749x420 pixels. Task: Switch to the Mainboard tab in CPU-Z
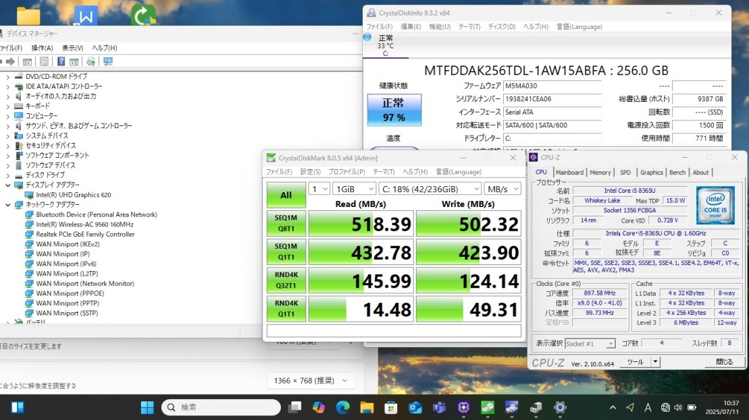point(569,173)
